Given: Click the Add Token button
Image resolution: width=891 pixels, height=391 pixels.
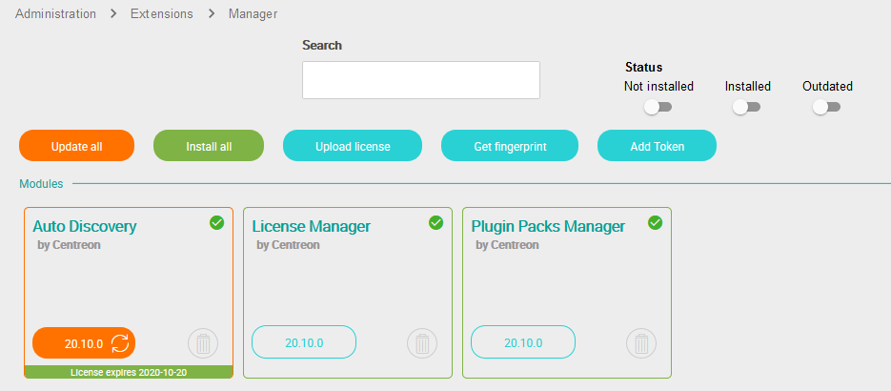Looking at the screenshot, I should [x=656, y=146].
